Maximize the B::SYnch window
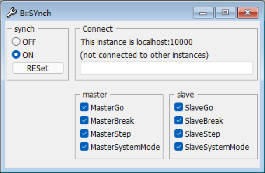Screen dimensions: 265x173 point(226,13)
